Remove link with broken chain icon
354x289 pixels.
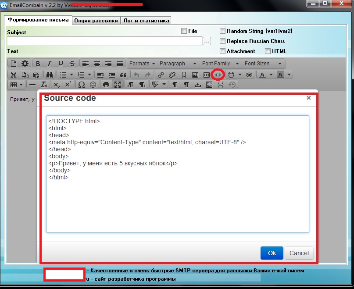click(x=172, y=75)
